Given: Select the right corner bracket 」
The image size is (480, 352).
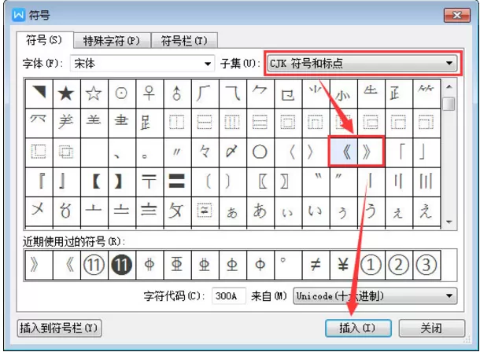Looking at the screenshot, I should click(x=426, y=152).
